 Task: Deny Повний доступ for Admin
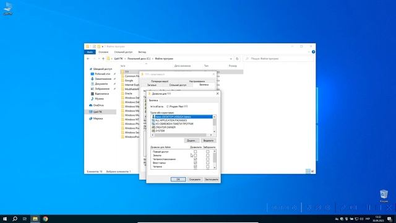[208, 152]
